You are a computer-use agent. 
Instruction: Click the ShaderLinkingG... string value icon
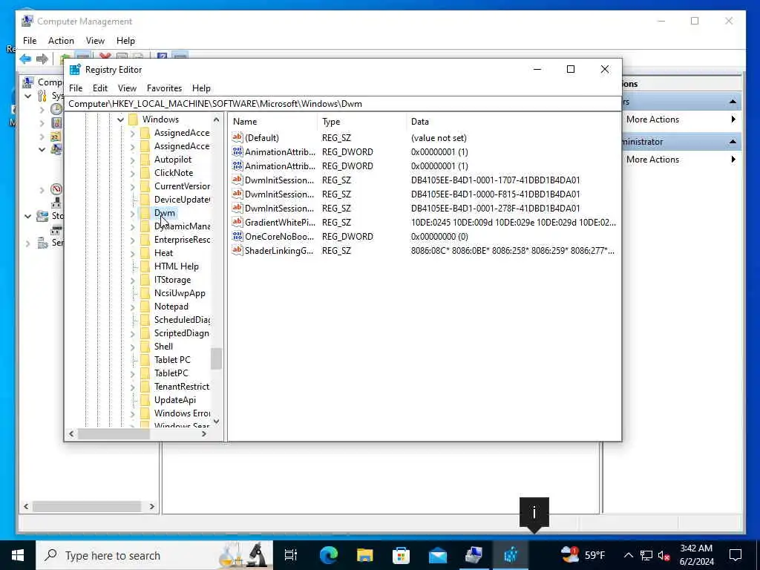(x=237, y=250)
